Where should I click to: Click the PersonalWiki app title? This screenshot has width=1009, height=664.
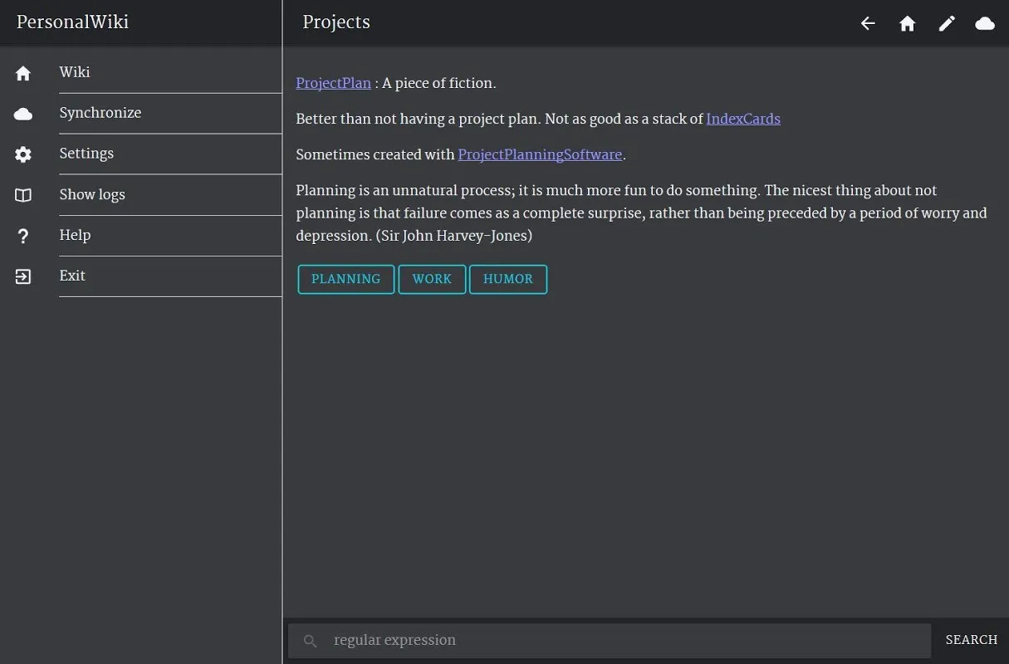coord(72,22)
